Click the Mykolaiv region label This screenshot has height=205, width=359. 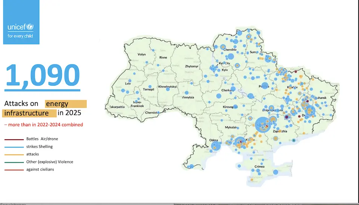tap(231, 127)
